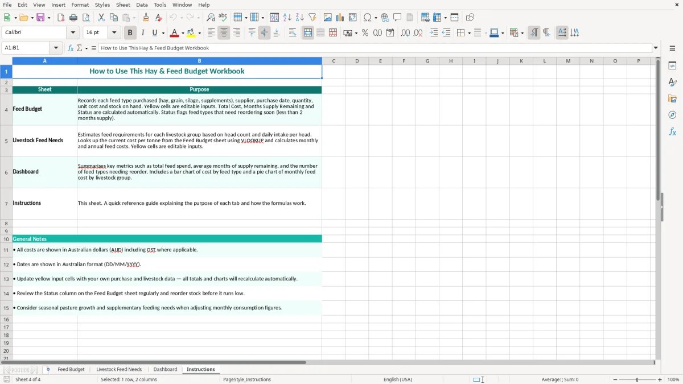Open the Function Wizard

tap(71, 48)
